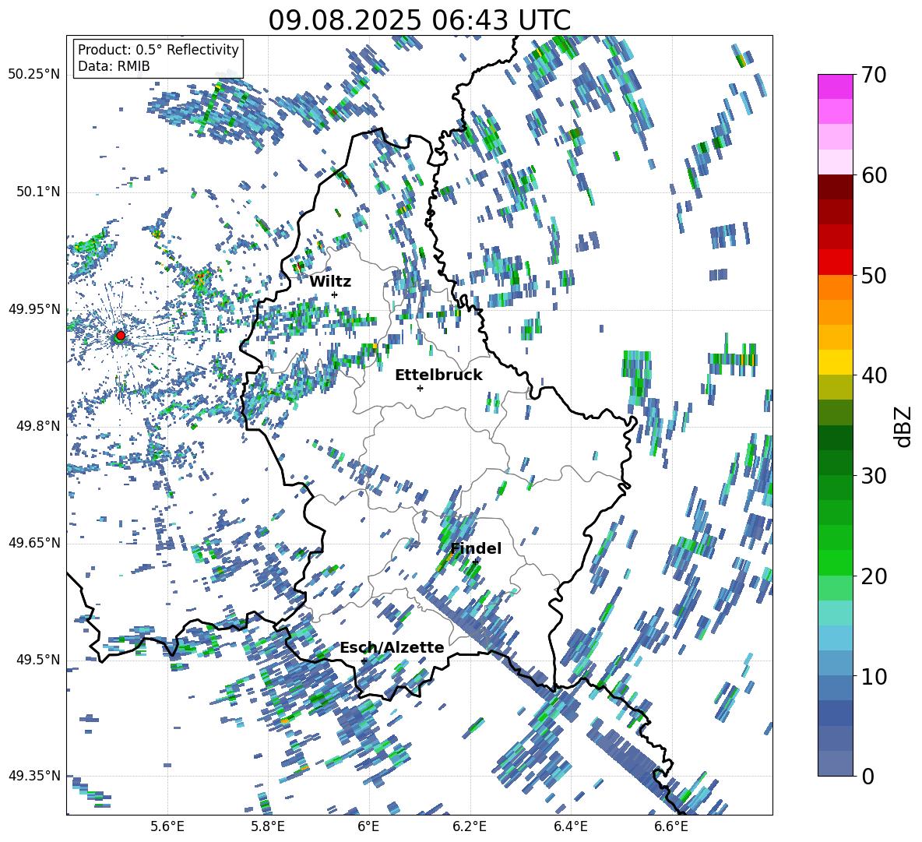Click the yellow swatch just above 40 dBZ
The height and width of the screenshot is (842, 922).
(835, 362)
